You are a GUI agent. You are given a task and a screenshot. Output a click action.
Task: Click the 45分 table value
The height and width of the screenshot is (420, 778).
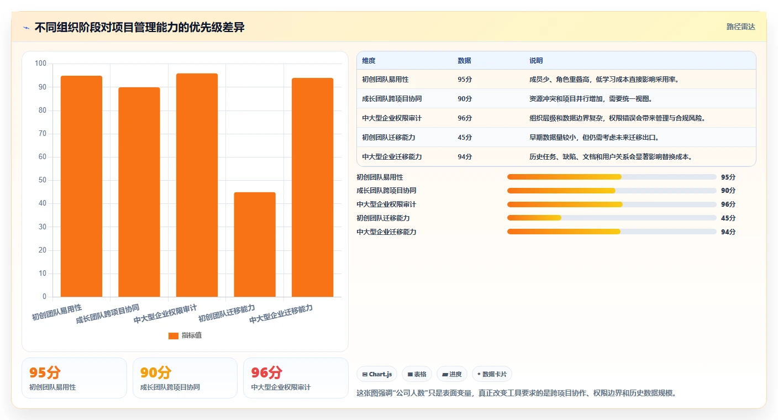pyautogui.click(x=465, y=138)
